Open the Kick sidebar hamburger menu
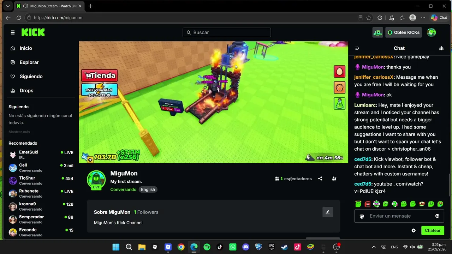The image size is (452, 254). [13, 32]
